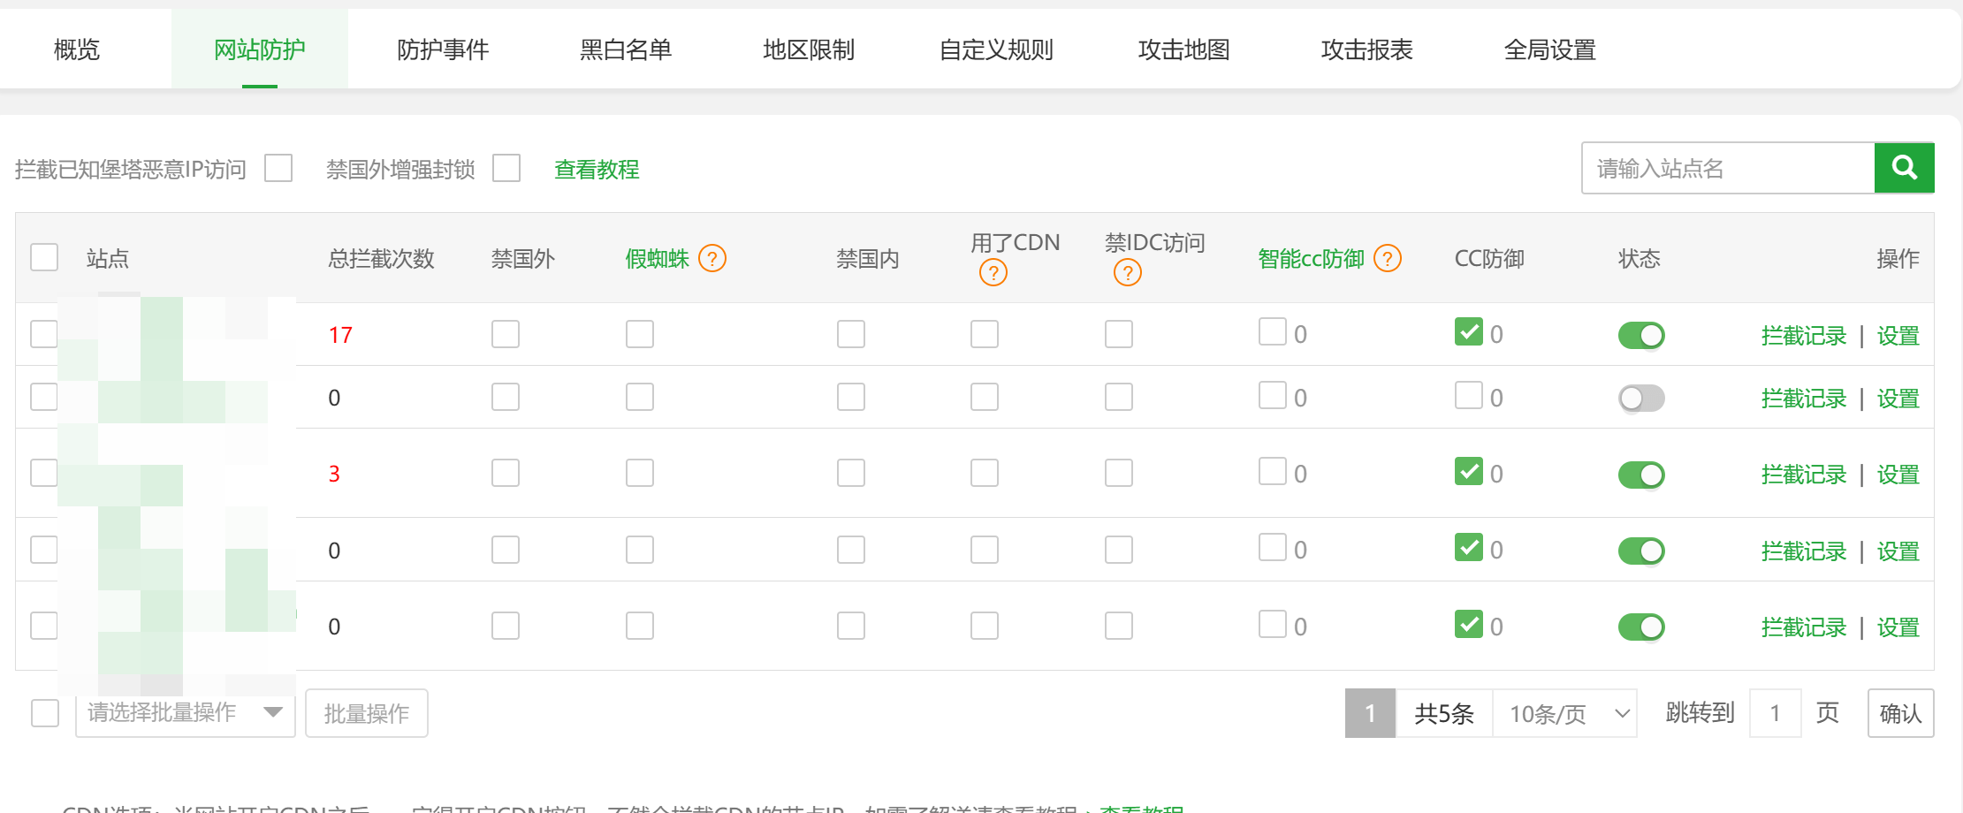Open the 请选择批量操作 dropdown
The height and width of the screenshot is (813, 1963).
coord(184,712)
